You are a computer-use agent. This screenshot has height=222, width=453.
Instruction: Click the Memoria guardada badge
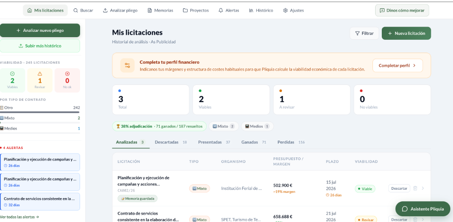pos(138,199)
